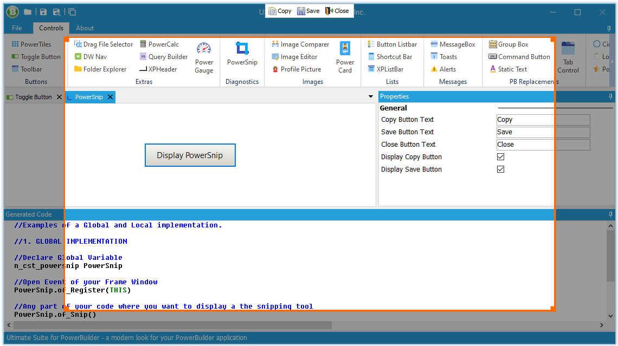618x346 pixels.
Task: Open the Image Comparer control
Action: pyautogui.click(x=300, y=44)
